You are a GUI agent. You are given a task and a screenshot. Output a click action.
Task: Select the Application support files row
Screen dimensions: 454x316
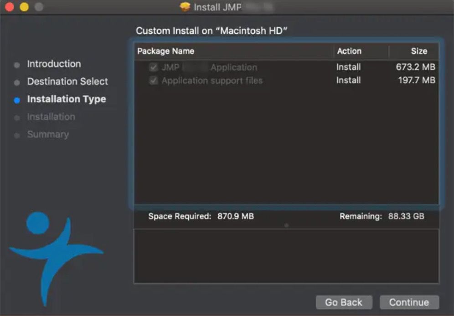point(212,81)
